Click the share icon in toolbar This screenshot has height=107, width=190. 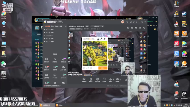[144, 28]
